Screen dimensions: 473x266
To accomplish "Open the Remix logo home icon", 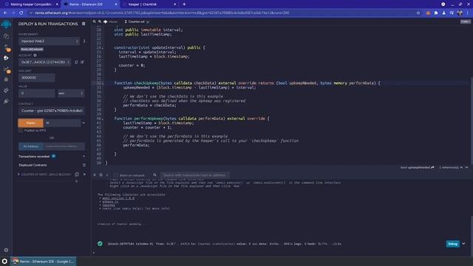I will [x=6, y=24].
